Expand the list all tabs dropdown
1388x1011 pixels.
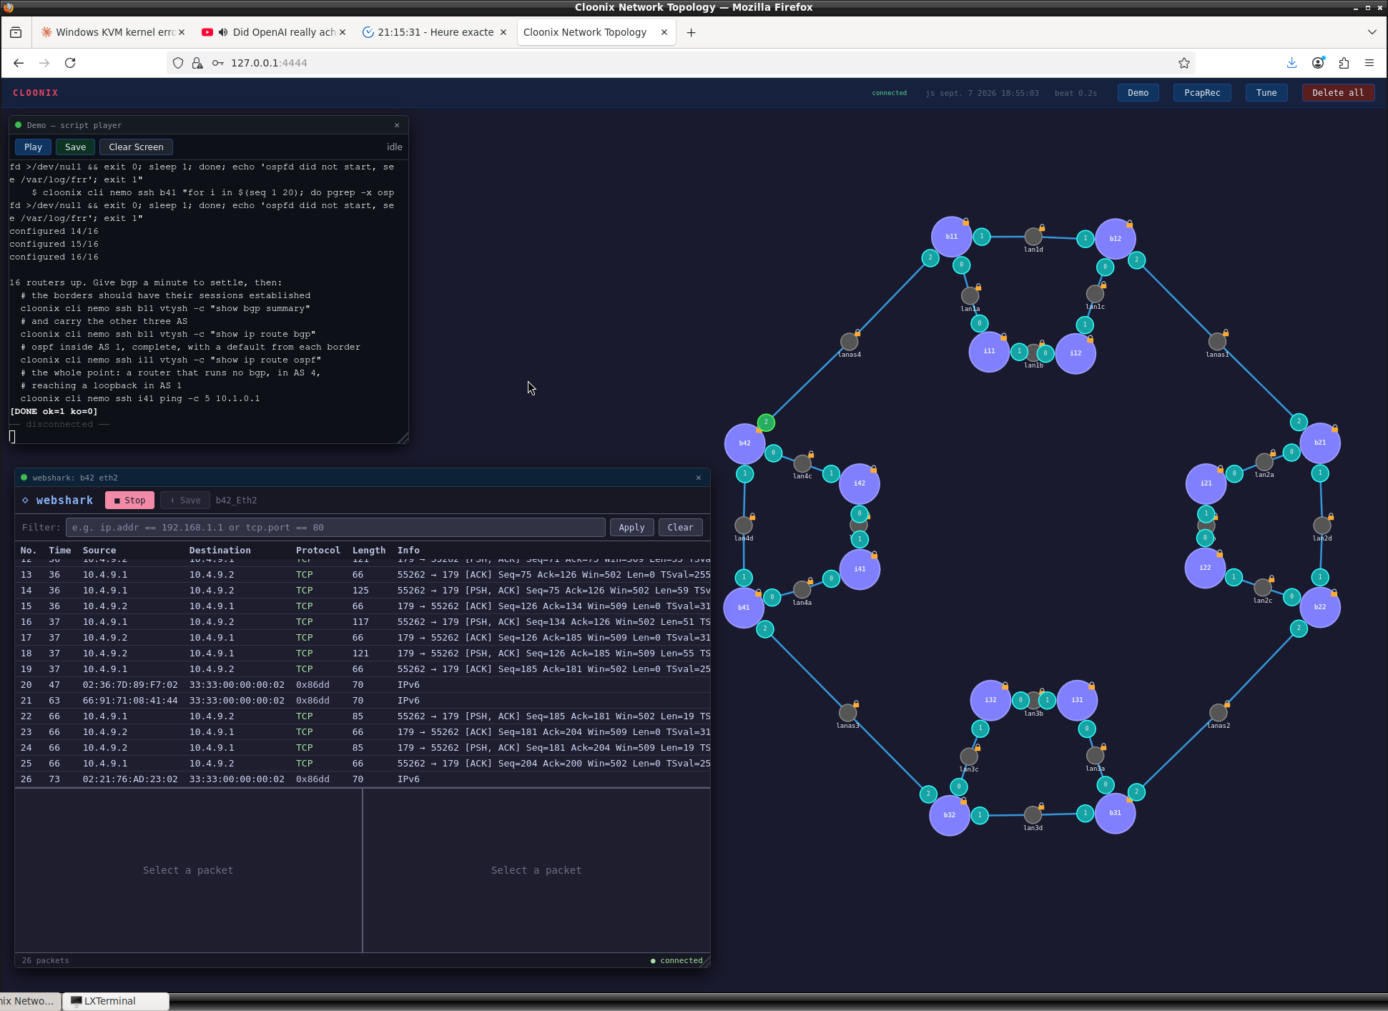(1372, 32)
